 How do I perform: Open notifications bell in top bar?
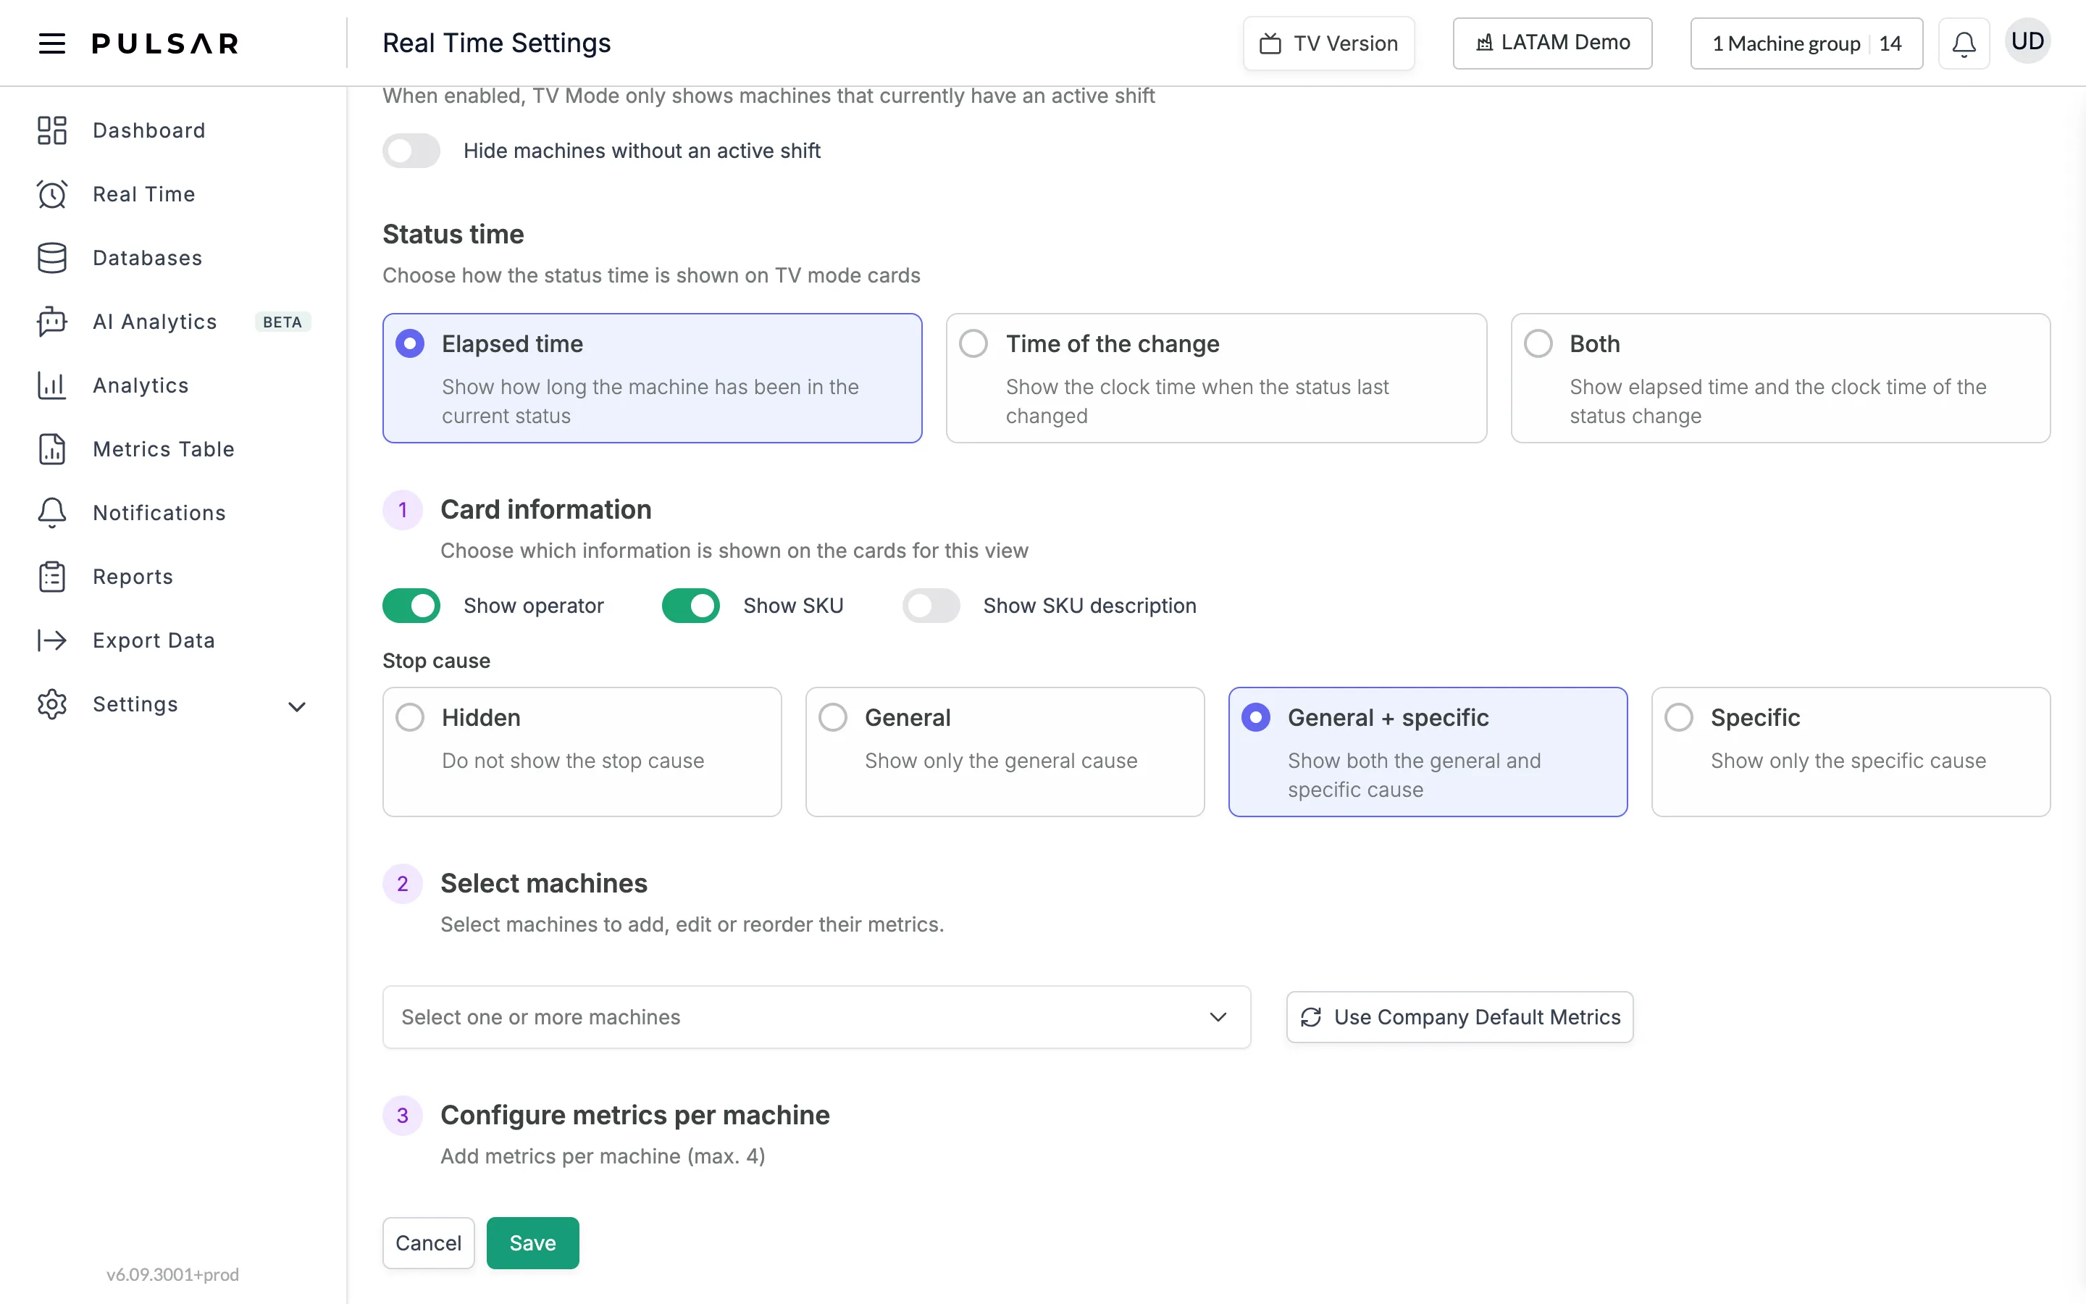pyautogui.click(x=1964, y=43)
